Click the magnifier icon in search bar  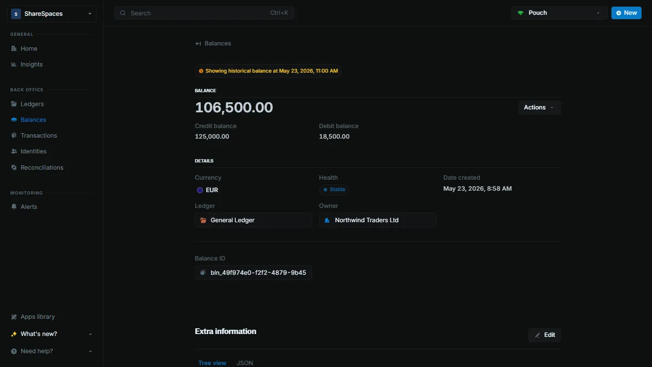coord(123,13)
